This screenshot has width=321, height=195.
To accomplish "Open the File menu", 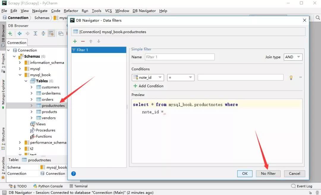I will pos(4,11).
